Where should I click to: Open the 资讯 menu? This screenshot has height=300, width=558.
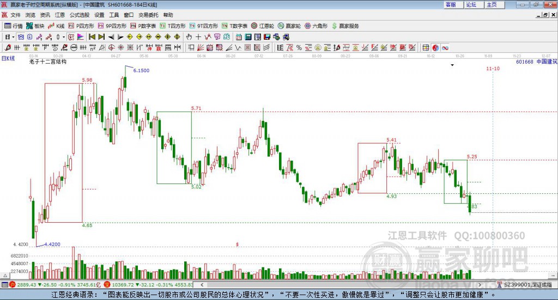(45, 15)
